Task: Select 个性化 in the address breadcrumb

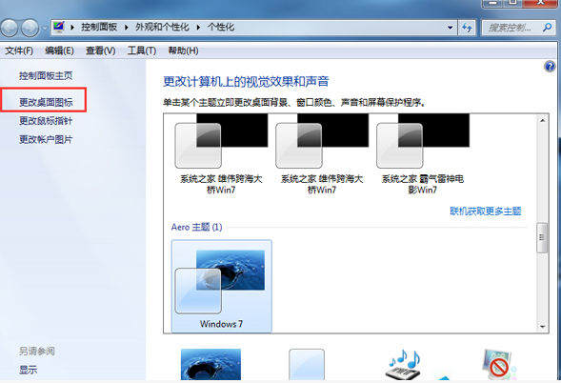Action: [221, 27]
